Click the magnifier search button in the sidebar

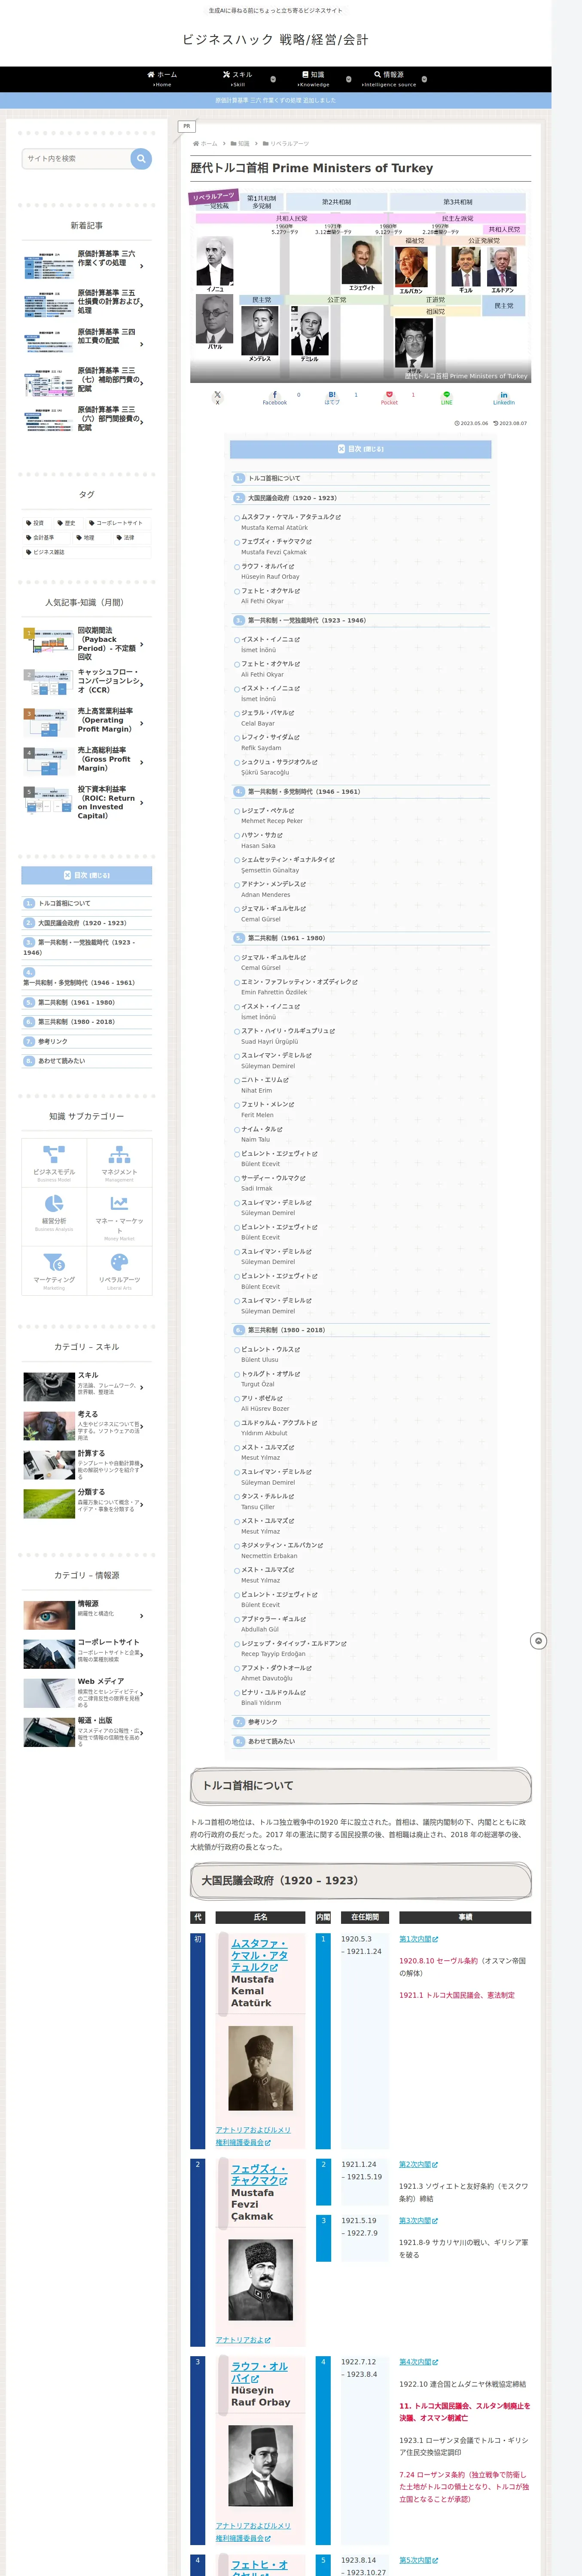click(141, 158)
